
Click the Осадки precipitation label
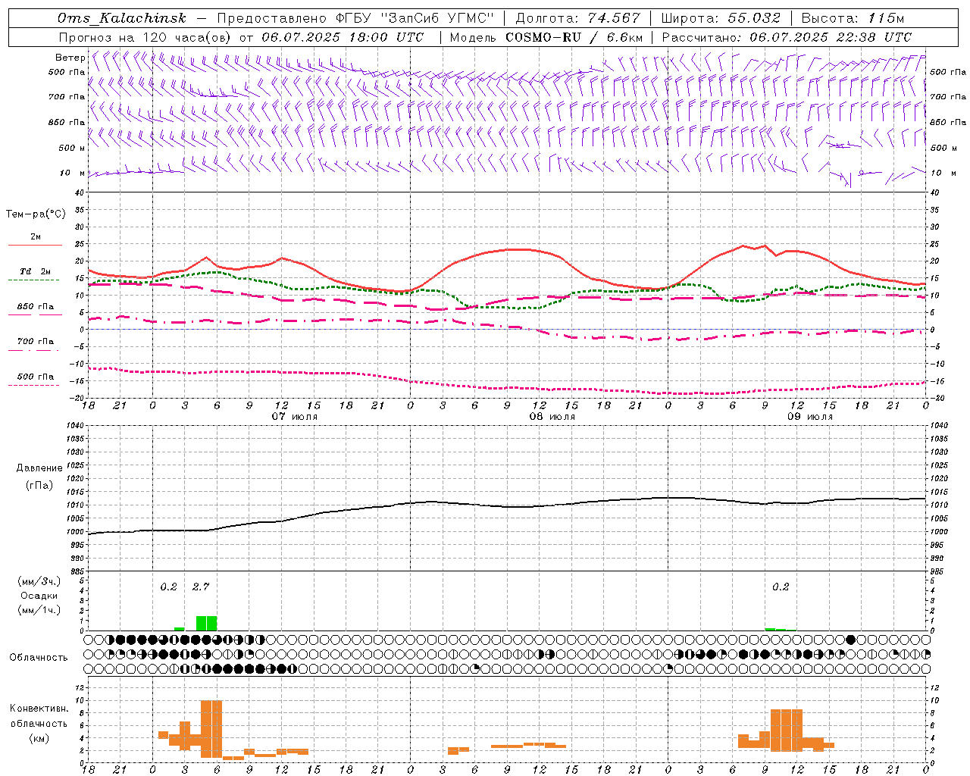[39, 596]
